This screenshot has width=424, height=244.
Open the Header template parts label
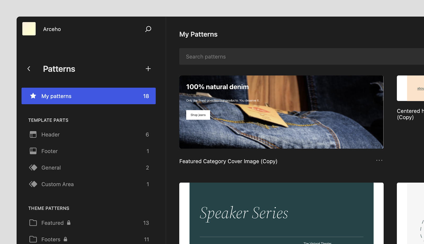pos(50,134)
